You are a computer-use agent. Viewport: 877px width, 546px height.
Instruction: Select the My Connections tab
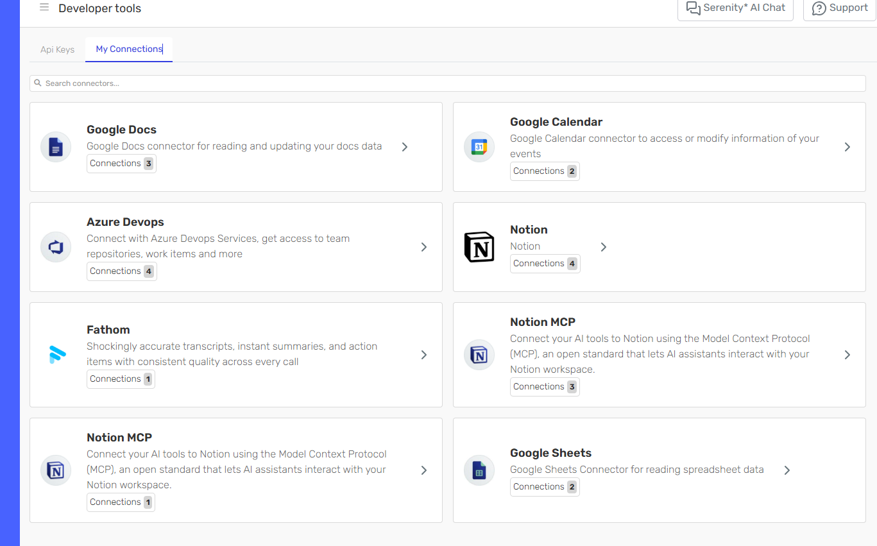pos(129,49)
